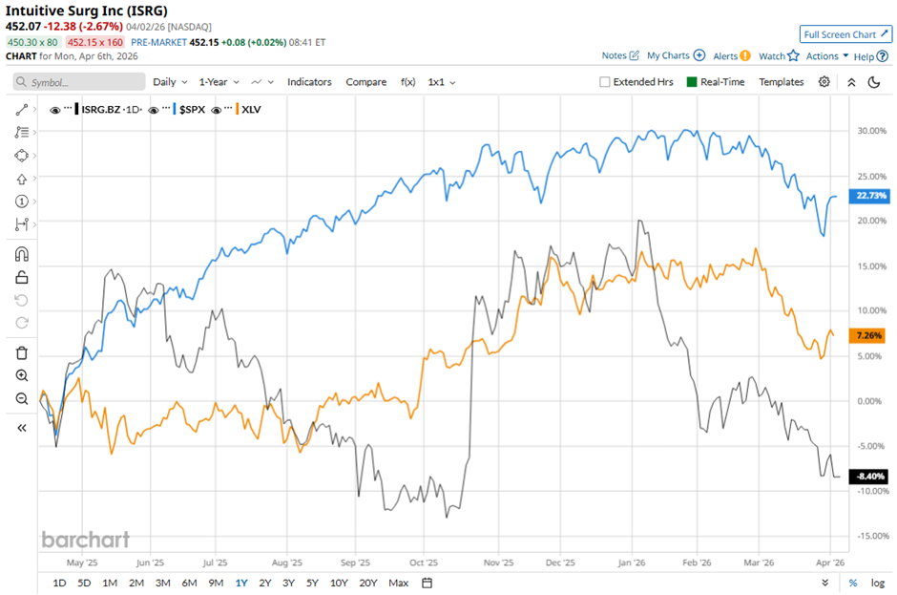The image size is (897, 595).
Task: Open chart settings gear icon
Action: [824, 82]
